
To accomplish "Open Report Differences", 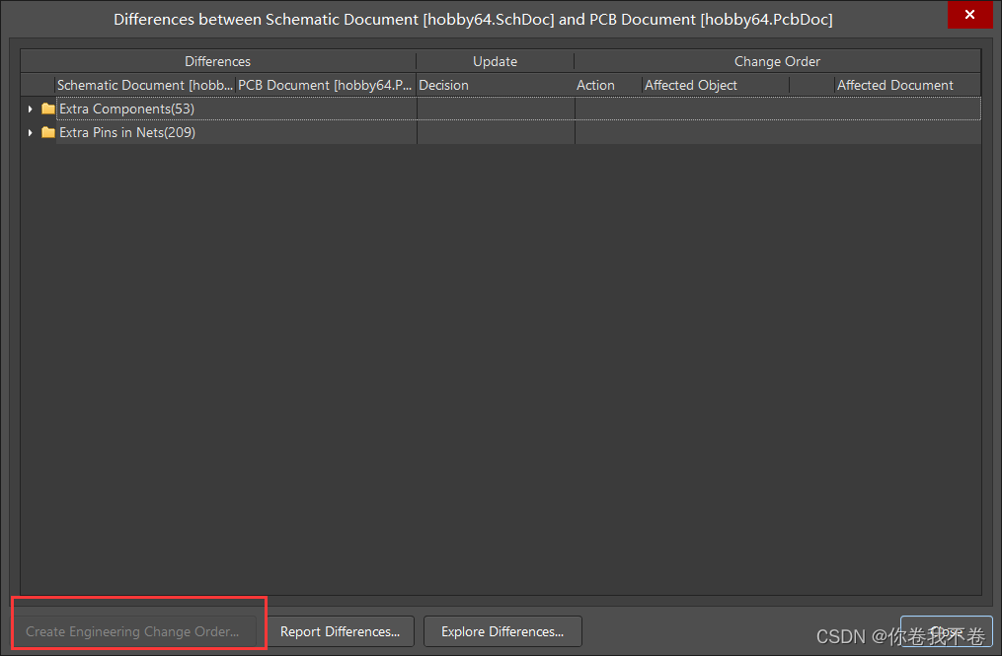I will [x=340, y=632].
